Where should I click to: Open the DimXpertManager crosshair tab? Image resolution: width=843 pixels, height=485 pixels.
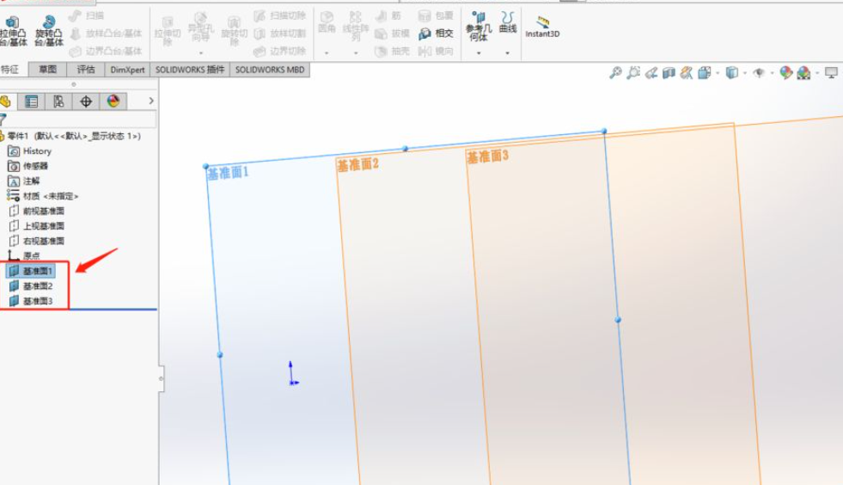(86, 101)
